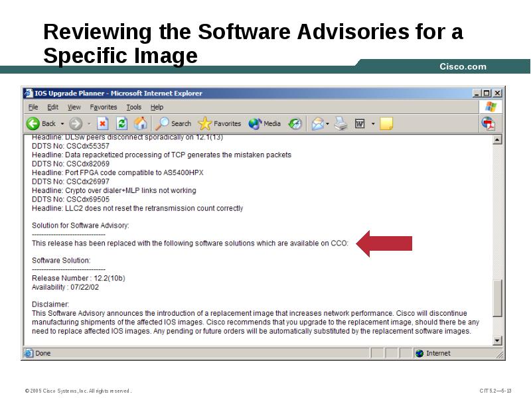Click the Edit with Word icon
The width and height of the screenshot is (531, 398).
click(x=360, y=123)
